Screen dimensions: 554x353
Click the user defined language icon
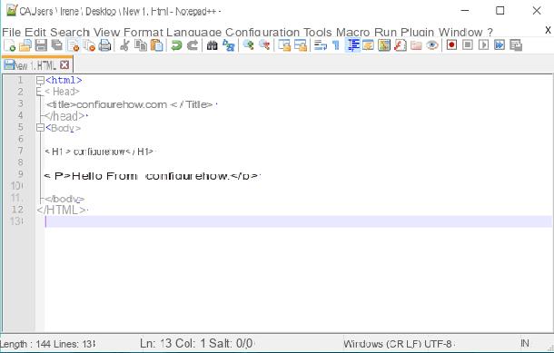tap(368, 45)
